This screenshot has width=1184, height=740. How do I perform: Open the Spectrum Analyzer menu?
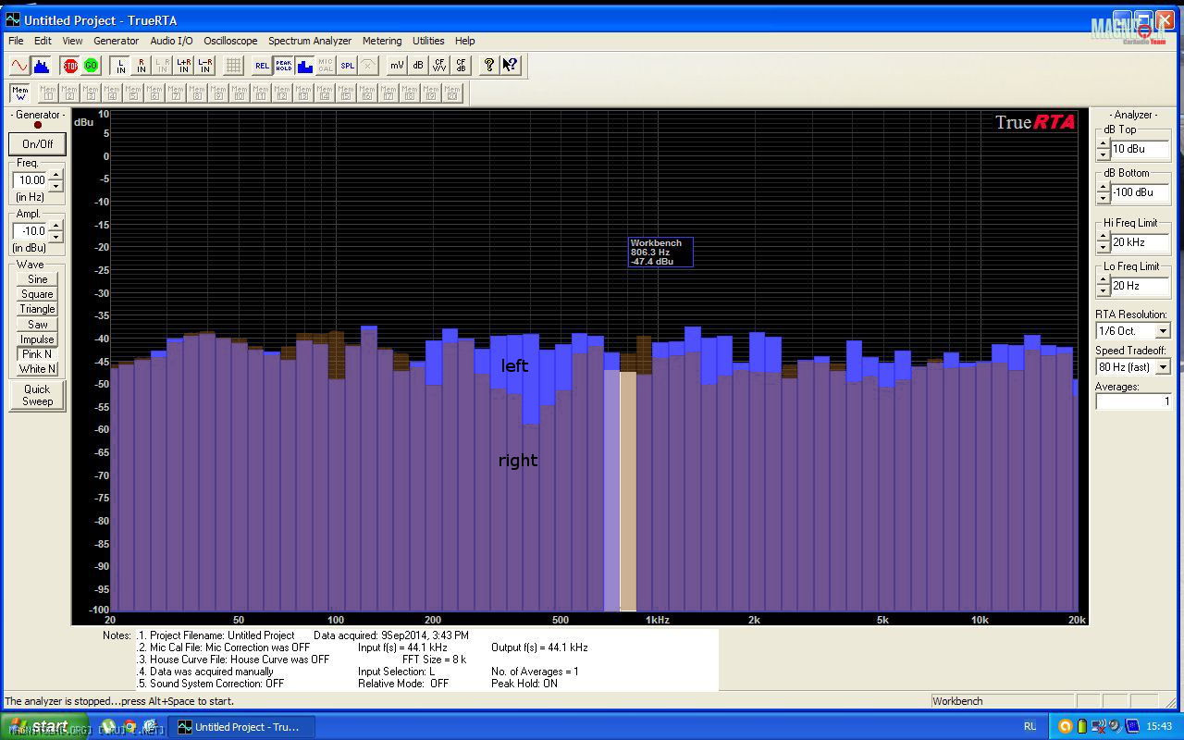[x=310, y=41]
